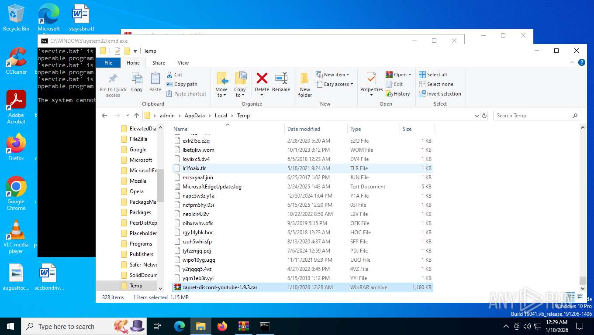The image size is (594, 335).
Task: Create a New folder from ribbon
Action: tap(305, 85)
